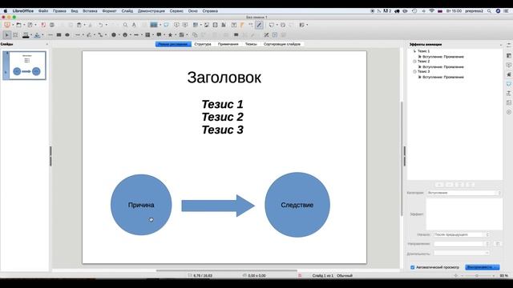Export directly as PDF icon
The height and width of the screenshot is (288, 513).
[x=43, y=25]
